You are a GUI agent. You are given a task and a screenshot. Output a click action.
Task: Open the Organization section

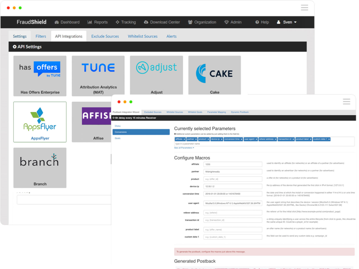point(202,22)
